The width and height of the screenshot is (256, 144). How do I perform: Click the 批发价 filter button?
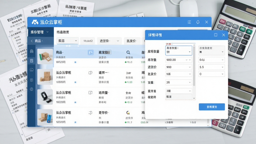tap(132, 41)
